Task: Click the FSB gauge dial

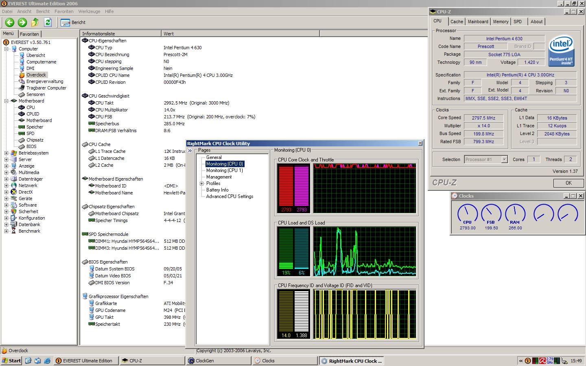Action: tap(491, 213)
